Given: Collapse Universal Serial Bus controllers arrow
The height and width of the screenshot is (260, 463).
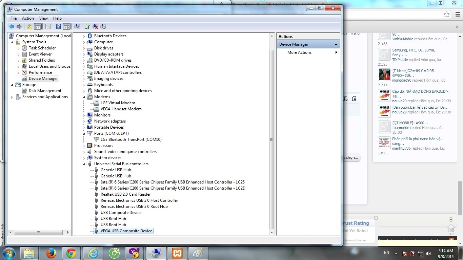Looking at the screenshot, I should click(x=84, y=164).
